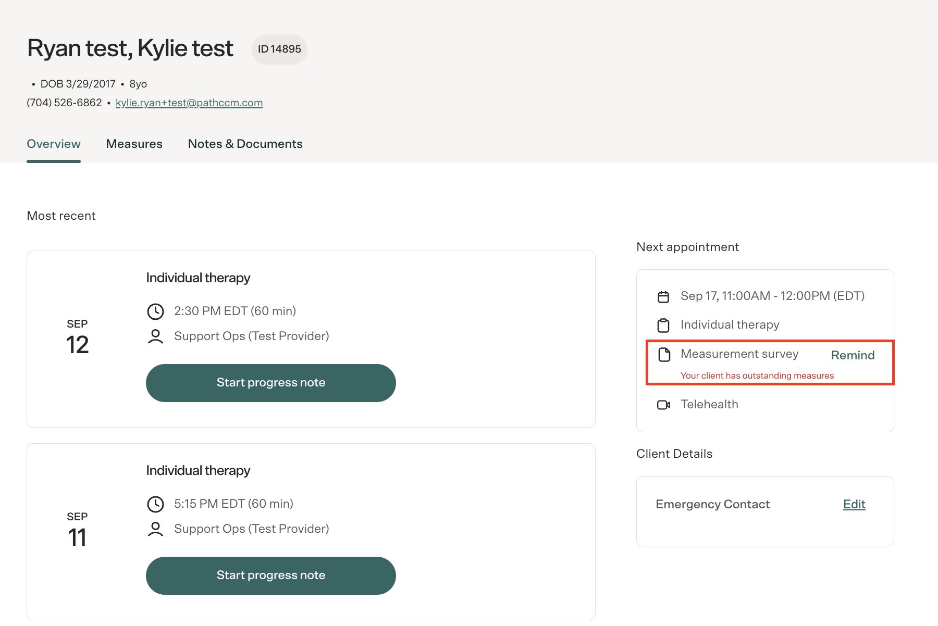The width and height of the screenshot is (938, 626).
Task: Click Support Ops (Test Provider) in Sep 11 card
Action: point(252,529)
